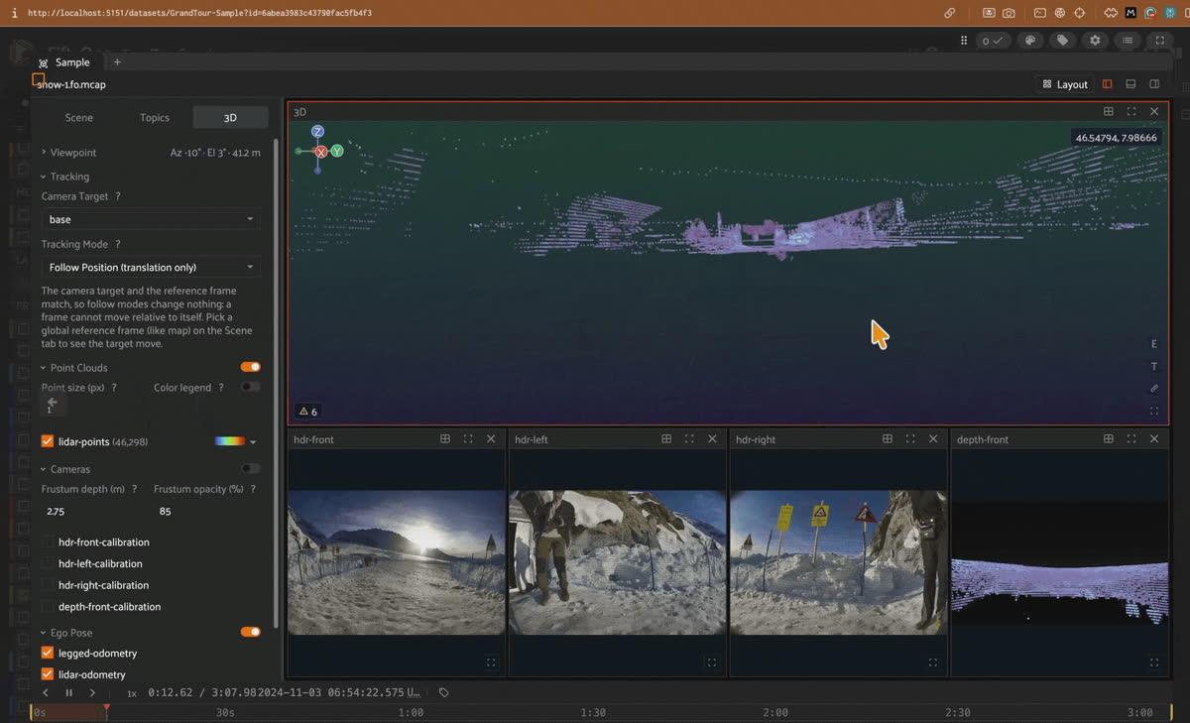Click the 0 checkmark selection button
The width and height of the screenshot is (1190, 723).
click(992, 41)
